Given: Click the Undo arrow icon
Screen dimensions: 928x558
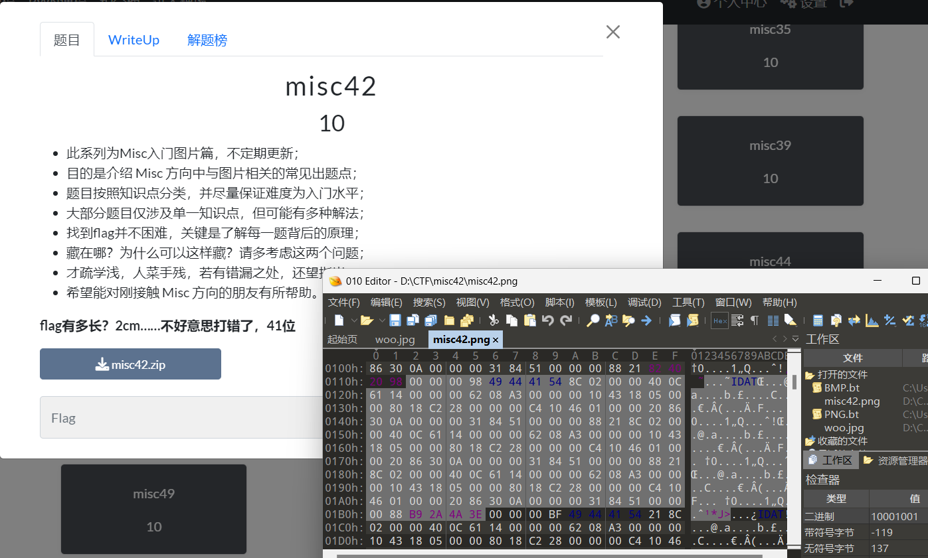Looking at the screenshot, I should (x=547, y=320).
